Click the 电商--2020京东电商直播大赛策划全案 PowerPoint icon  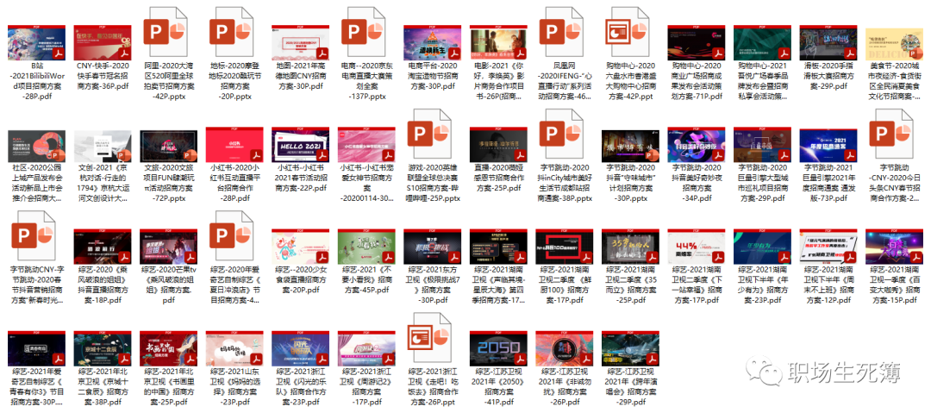[363, 32]
